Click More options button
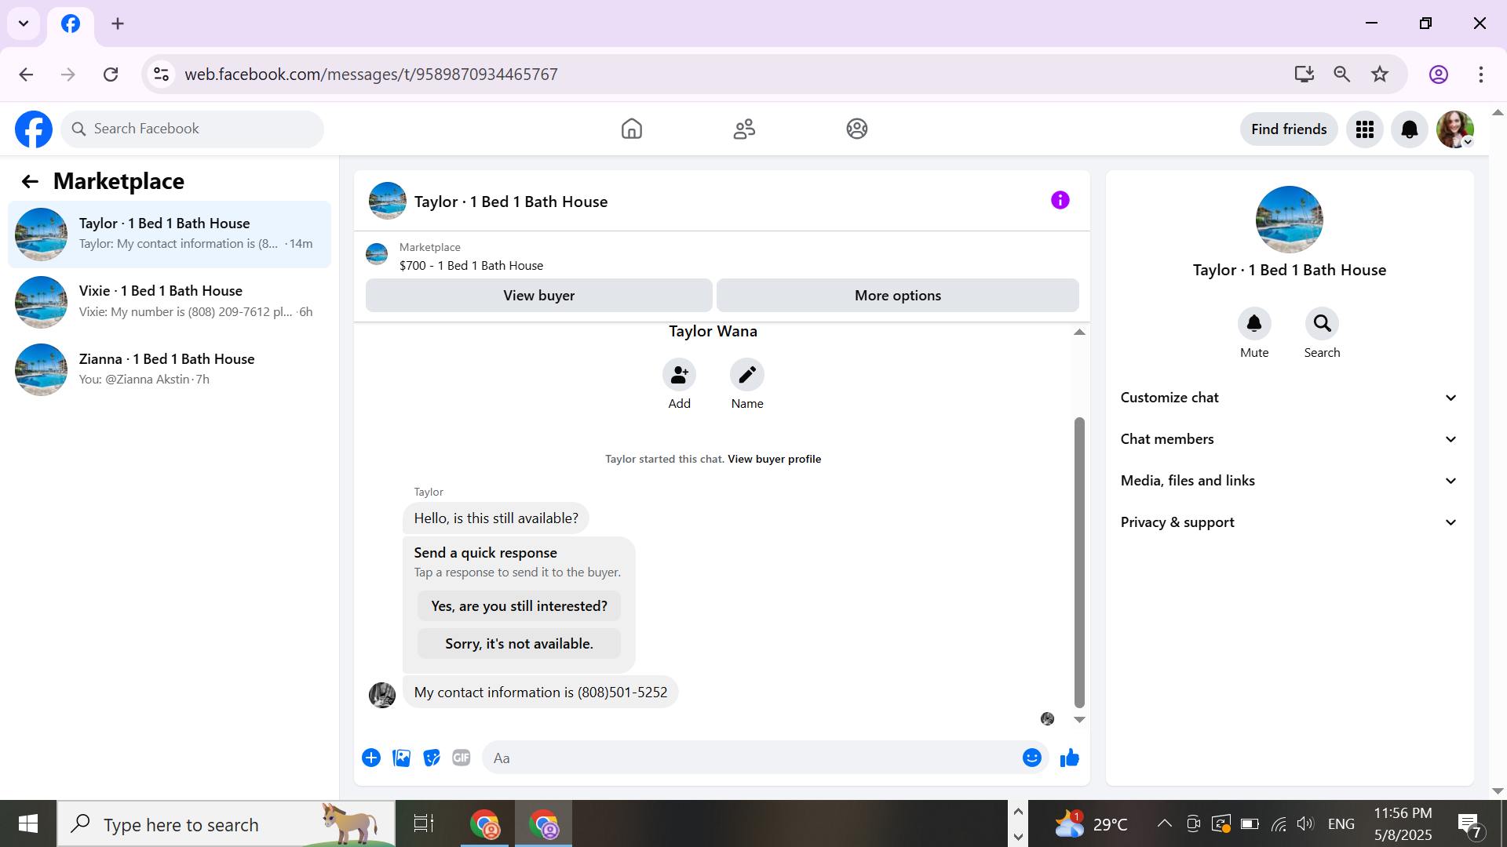Screen dimensions: 1507x847 pos(898,296)
